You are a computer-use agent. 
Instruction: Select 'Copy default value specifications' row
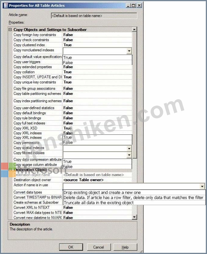click(x=37, y=57)
